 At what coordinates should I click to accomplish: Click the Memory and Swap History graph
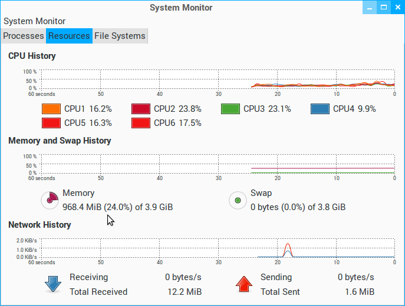(x=217, y=164)
